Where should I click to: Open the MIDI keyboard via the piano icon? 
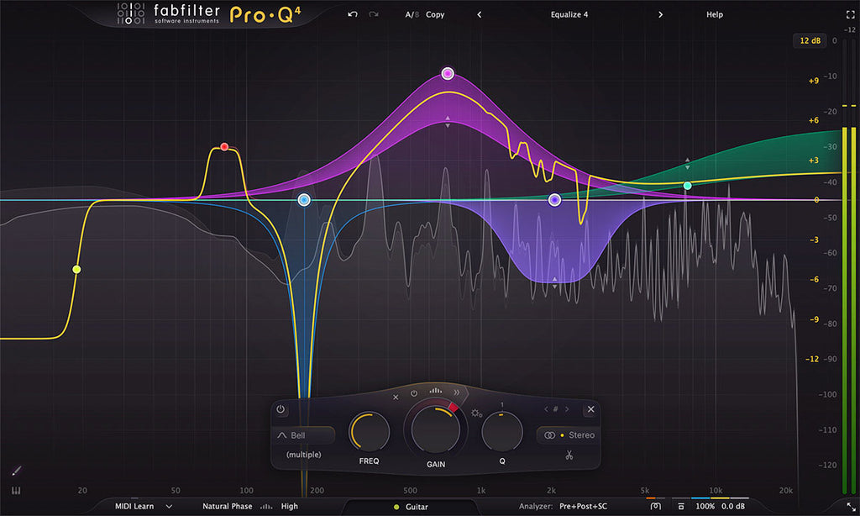(x=15, y=488)
